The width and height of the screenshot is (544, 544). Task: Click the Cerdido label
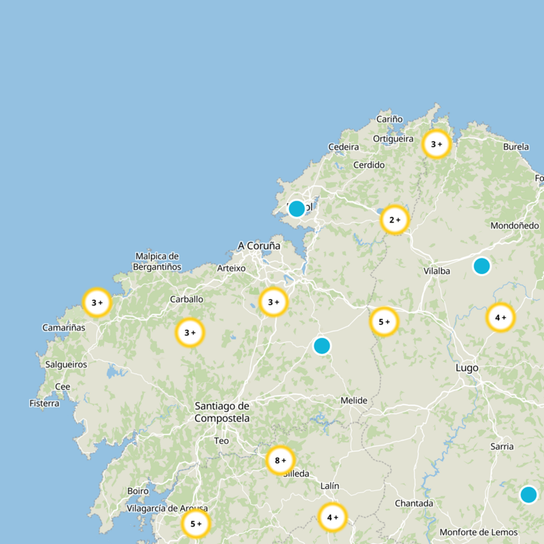369,165
